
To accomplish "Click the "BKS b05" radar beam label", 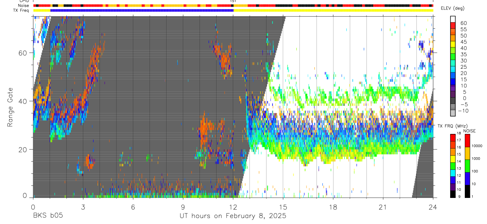I will tap(48, 216).
